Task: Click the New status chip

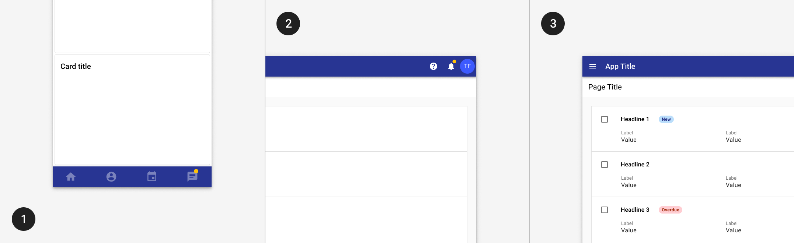Action: pos(666,119)
